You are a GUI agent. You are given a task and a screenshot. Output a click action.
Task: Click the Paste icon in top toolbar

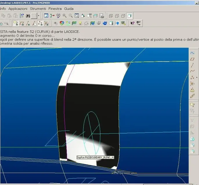tap(9, 16)
